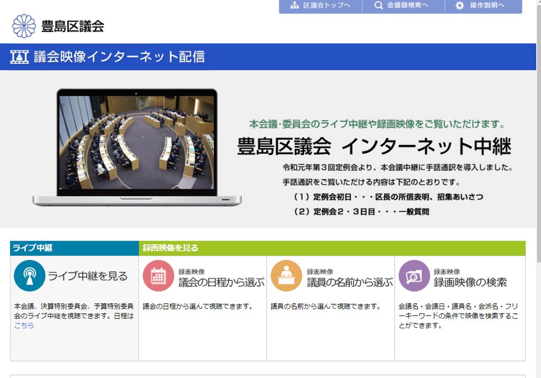Screen dimensions: 541x378
Task: Open 会議録検索へ in the top menu
Action: (407, 5)
